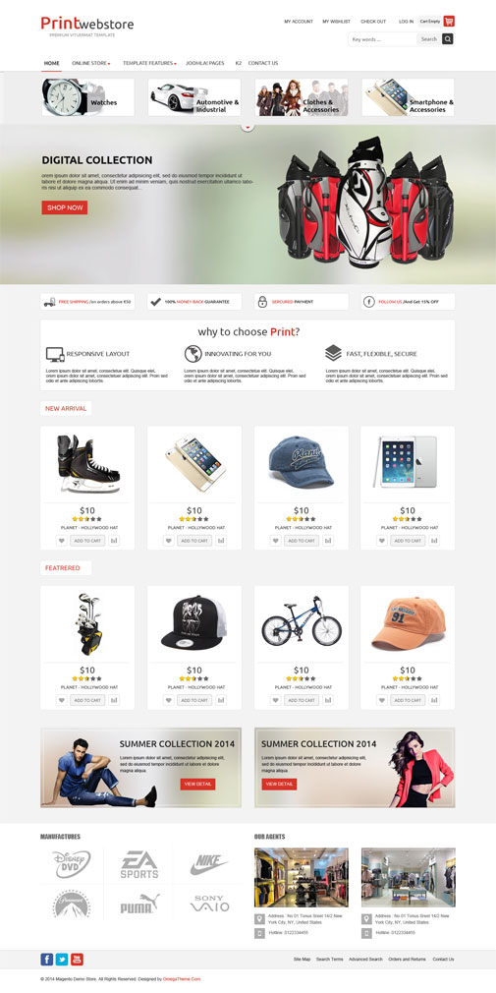496x993 pixels.
Task: Go to Contact Us in main navigation
Action: click(x=263, y=63)
